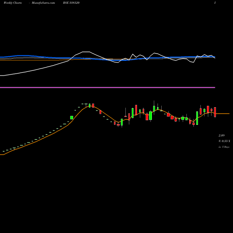Click the last red candlestick on the chart
This screenshot has height=233, width=233.
[215, 112]
